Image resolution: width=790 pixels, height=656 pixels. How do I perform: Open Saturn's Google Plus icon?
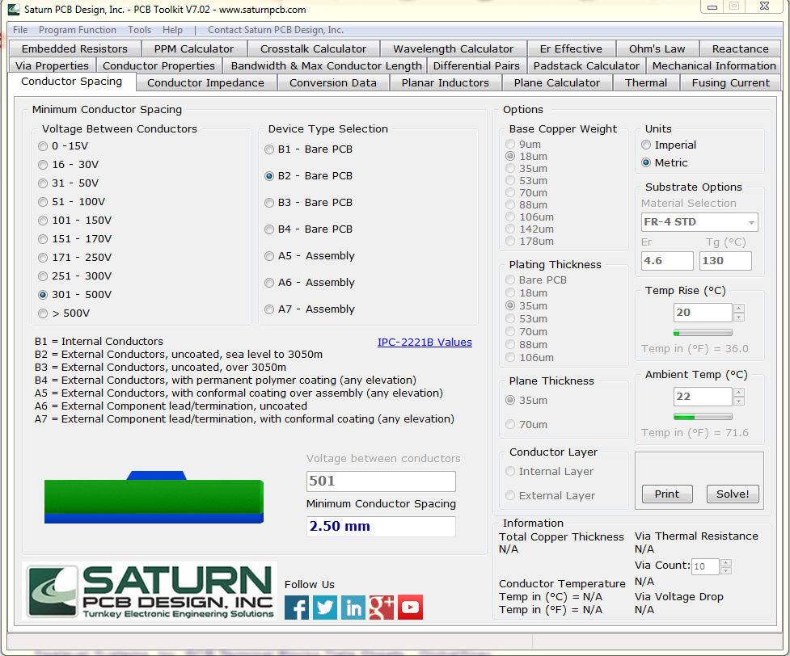382,607
